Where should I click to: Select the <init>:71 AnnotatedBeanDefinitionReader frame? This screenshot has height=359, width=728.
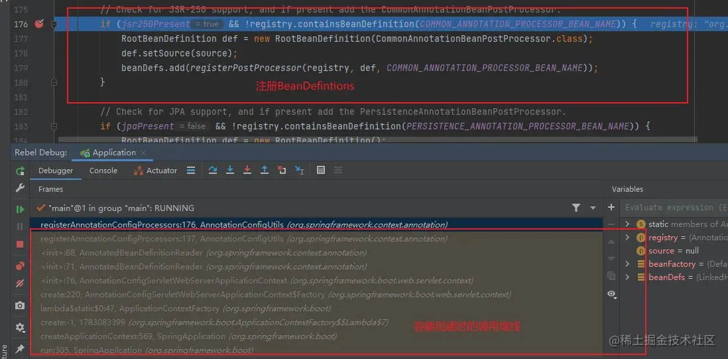(x=316, y=267)
